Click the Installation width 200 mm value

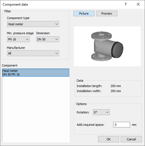tap(116, 91)
